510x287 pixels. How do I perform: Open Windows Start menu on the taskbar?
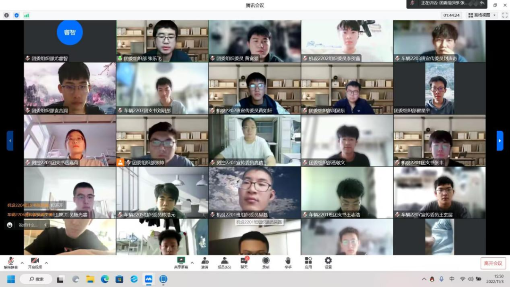(x=11, y=279)
